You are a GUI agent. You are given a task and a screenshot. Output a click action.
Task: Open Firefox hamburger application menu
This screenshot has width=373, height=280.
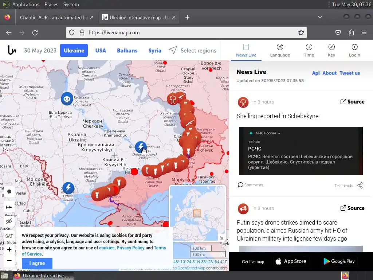[x=364, y=32]
